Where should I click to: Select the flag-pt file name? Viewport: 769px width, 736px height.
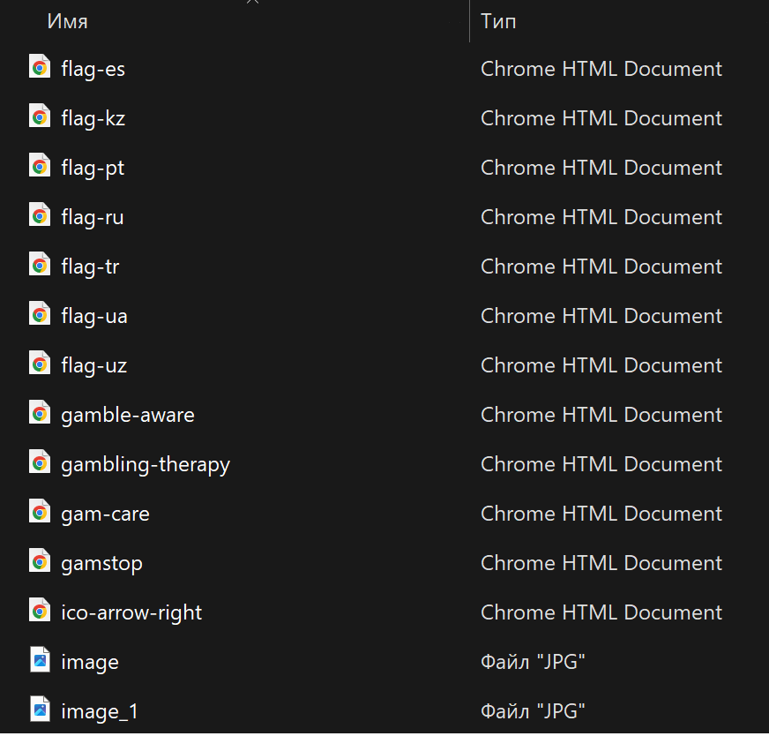click(93, 168)
